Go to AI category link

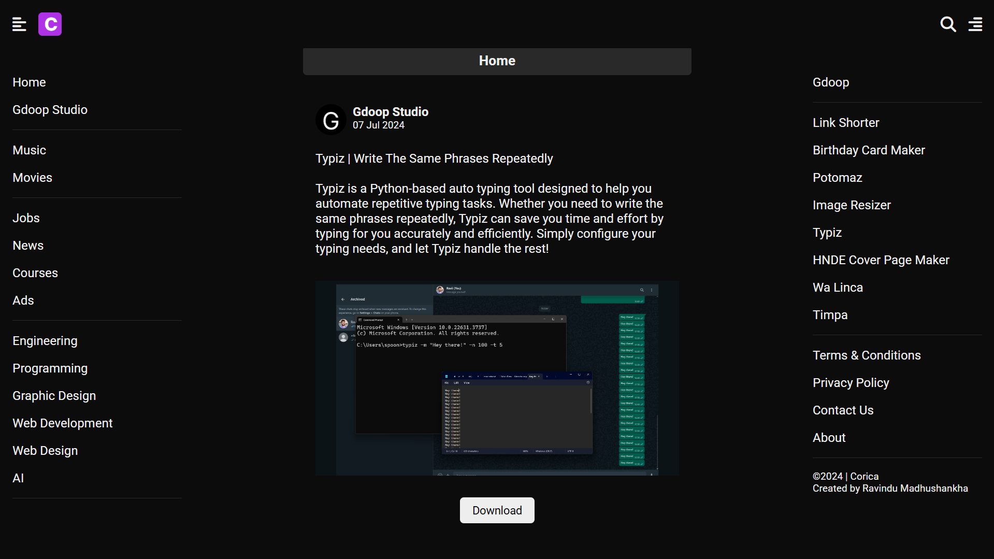[18, 478]
